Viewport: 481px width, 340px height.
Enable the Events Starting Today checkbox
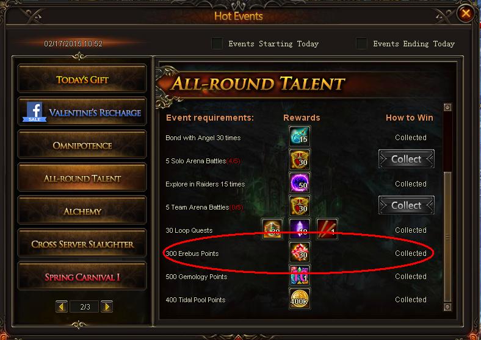pos(217,43)
